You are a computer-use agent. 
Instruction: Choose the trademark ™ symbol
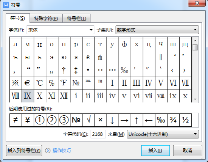click(101, 83)
